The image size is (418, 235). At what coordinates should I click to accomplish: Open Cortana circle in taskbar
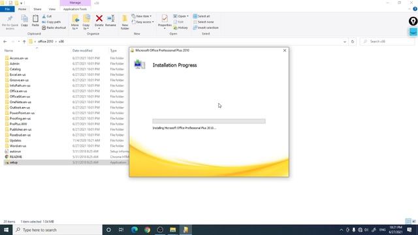tap(108, 230)
